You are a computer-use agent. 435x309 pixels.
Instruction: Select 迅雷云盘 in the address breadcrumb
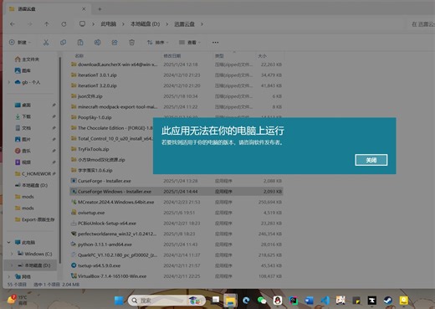(x=184, y=24)
